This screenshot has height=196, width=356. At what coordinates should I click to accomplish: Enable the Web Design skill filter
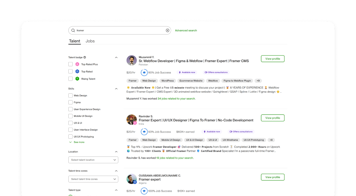(70, 96)
